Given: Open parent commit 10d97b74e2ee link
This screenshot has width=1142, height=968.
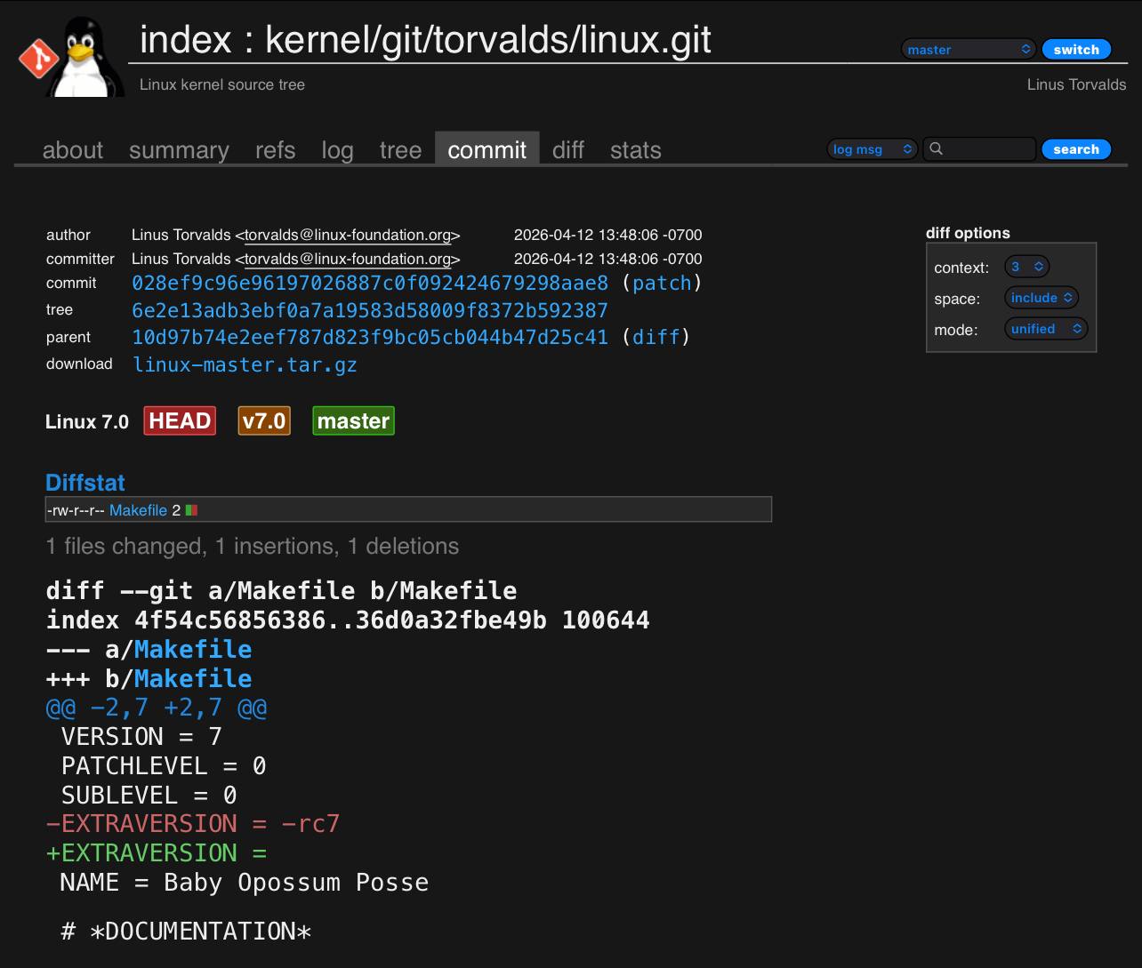Looking at the screenshot, I should (x=370, y=338).
